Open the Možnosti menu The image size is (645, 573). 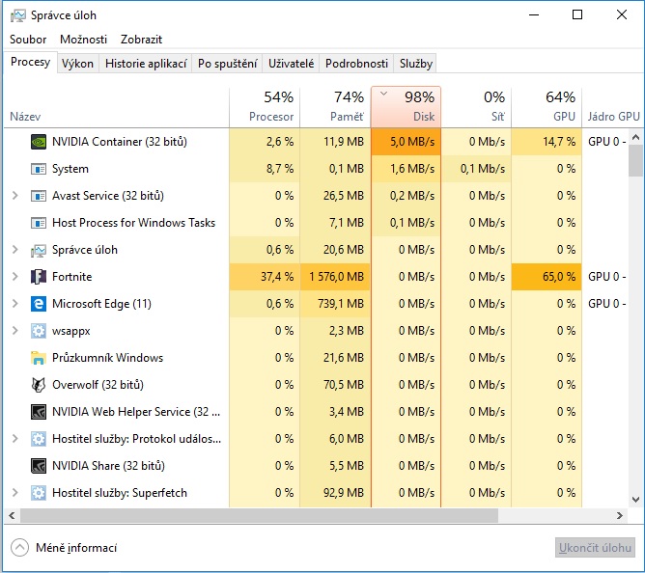[x=83, y=40]
